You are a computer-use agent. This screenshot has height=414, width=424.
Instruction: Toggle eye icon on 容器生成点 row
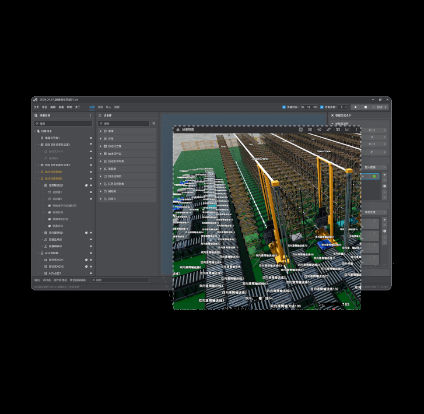[91, 239]
